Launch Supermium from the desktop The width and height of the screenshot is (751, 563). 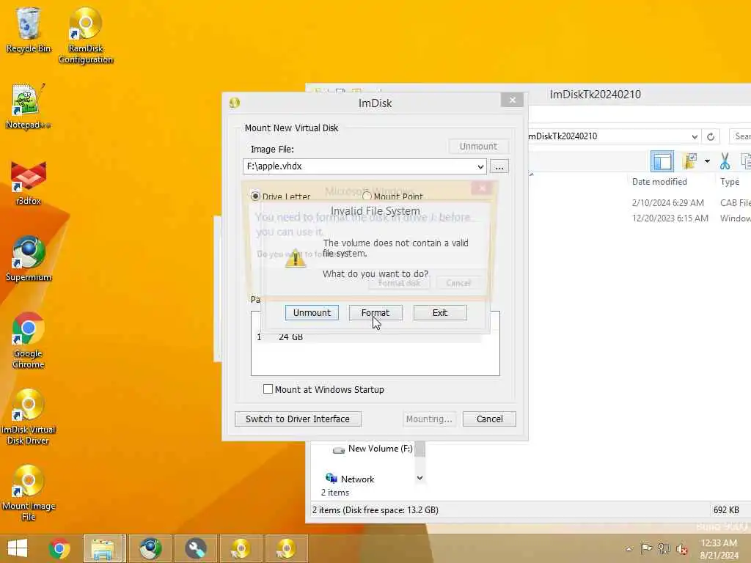[29, 259]
